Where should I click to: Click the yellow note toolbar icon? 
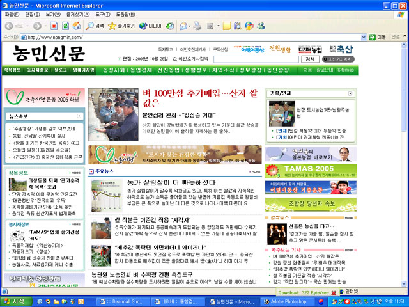click(x=226, y=26)
